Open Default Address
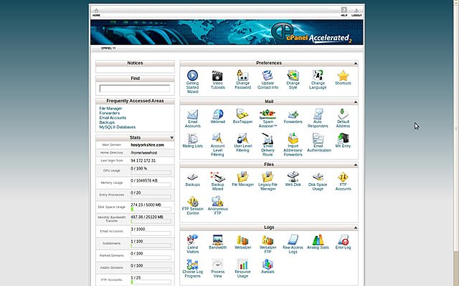The image size is (459, 286). click(x=343, y=119)
